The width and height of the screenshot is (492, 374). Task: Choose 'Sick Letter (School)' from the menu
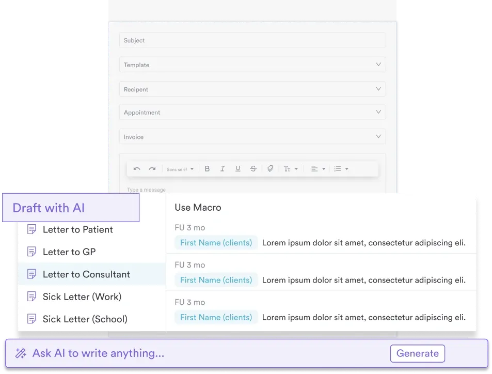[85, 319]
